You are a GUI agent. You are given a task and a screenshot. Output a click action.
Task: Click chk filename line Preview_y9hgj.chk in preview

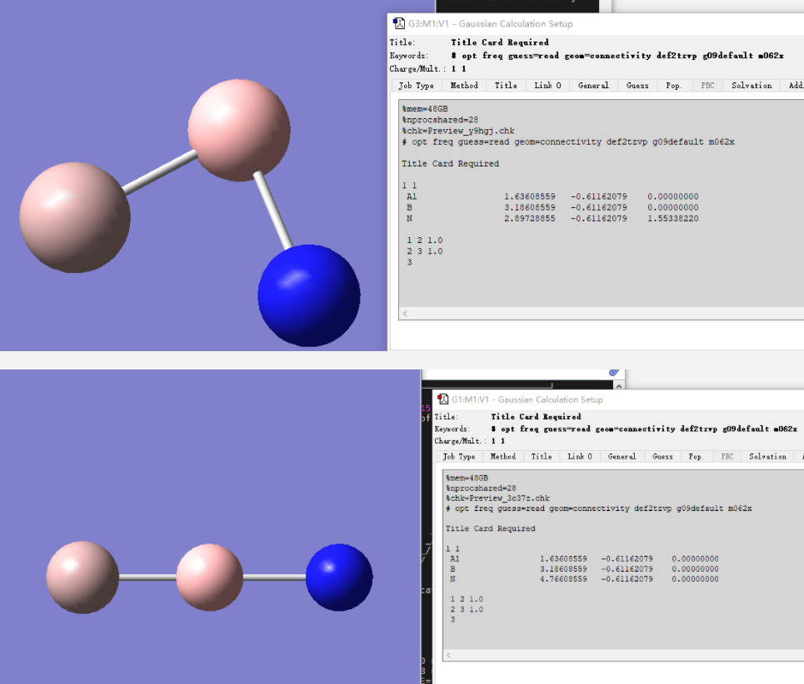point(458,131)
